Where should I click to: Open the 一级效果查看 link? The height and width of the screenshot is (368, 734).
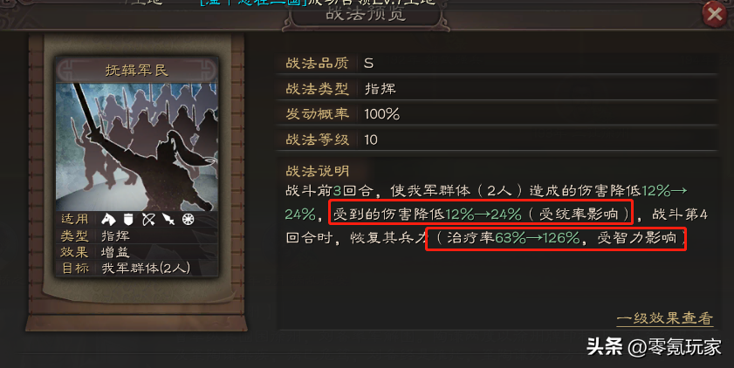click(x=665, y=318)
